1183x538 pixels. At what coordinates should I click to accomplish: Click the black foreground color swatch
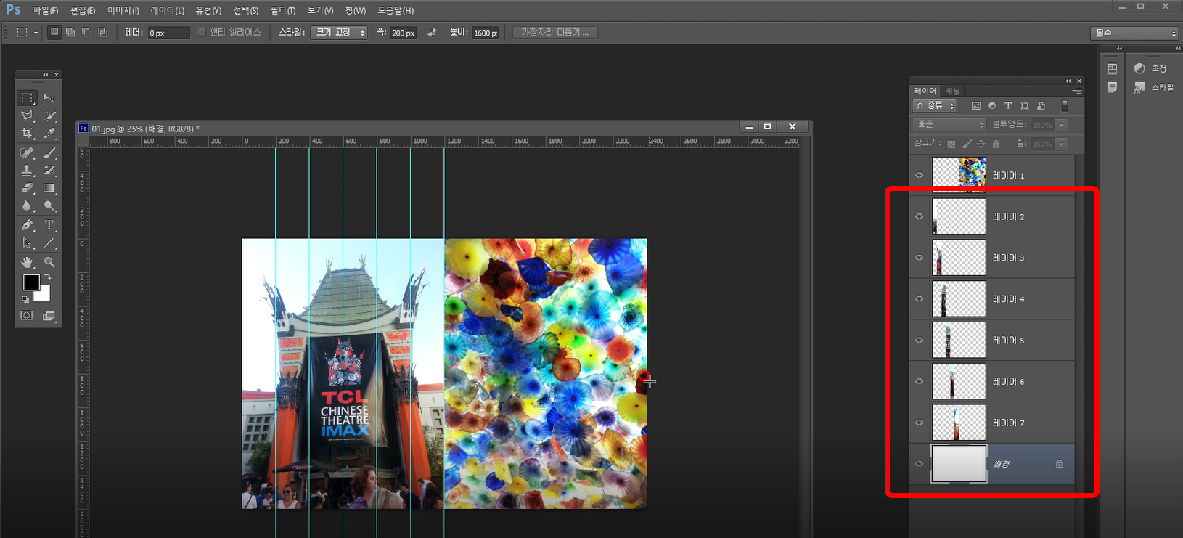(x=30, y=282)
